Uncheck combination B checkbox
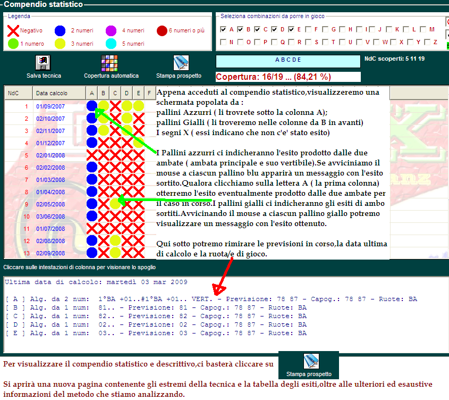 click(240, 29)
